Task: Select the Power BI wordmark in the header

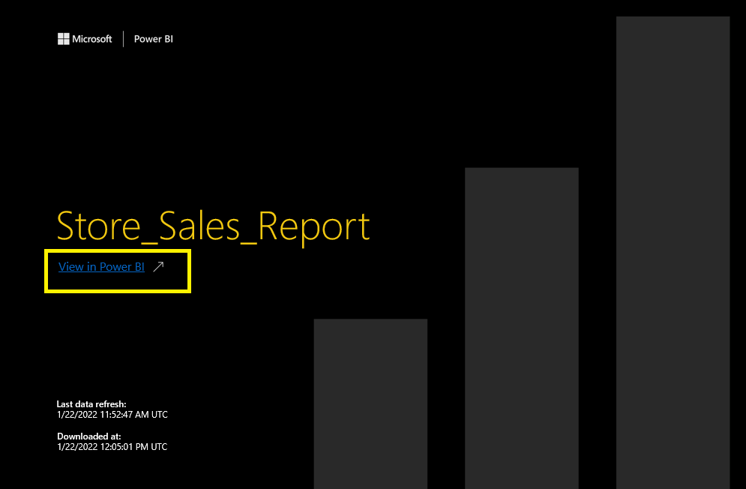Action: pyautogui.click(x=153, y=38)
